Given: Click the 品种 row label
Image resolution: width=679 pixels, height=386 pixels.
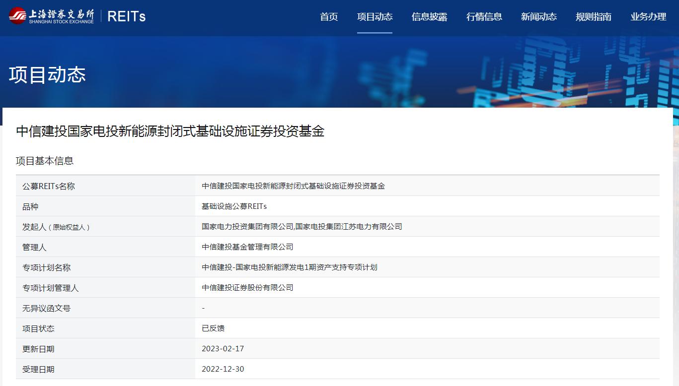Looking at the screenshot, I should coord(30,206).
